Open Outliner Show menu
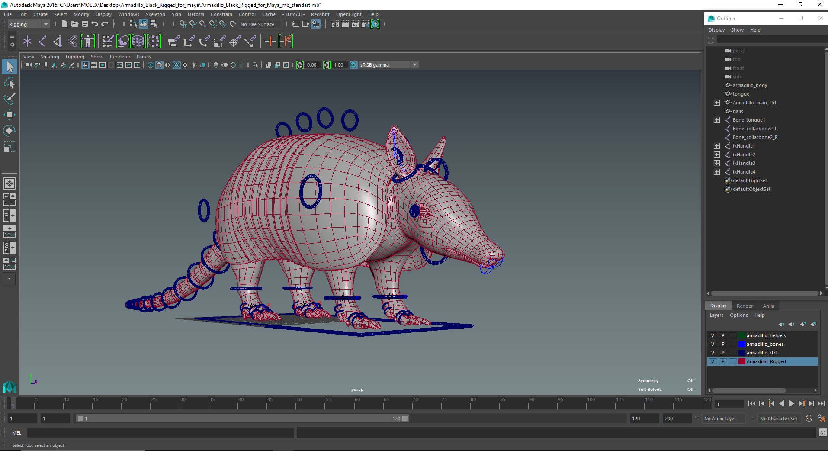Screen dimensions: 828x451 (737, 30)
